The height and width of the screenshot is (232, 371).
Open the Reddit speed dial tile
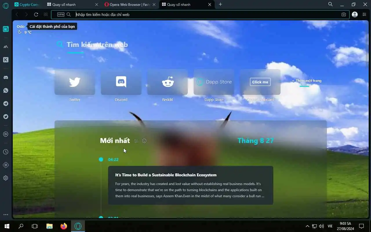coord(168,82)
